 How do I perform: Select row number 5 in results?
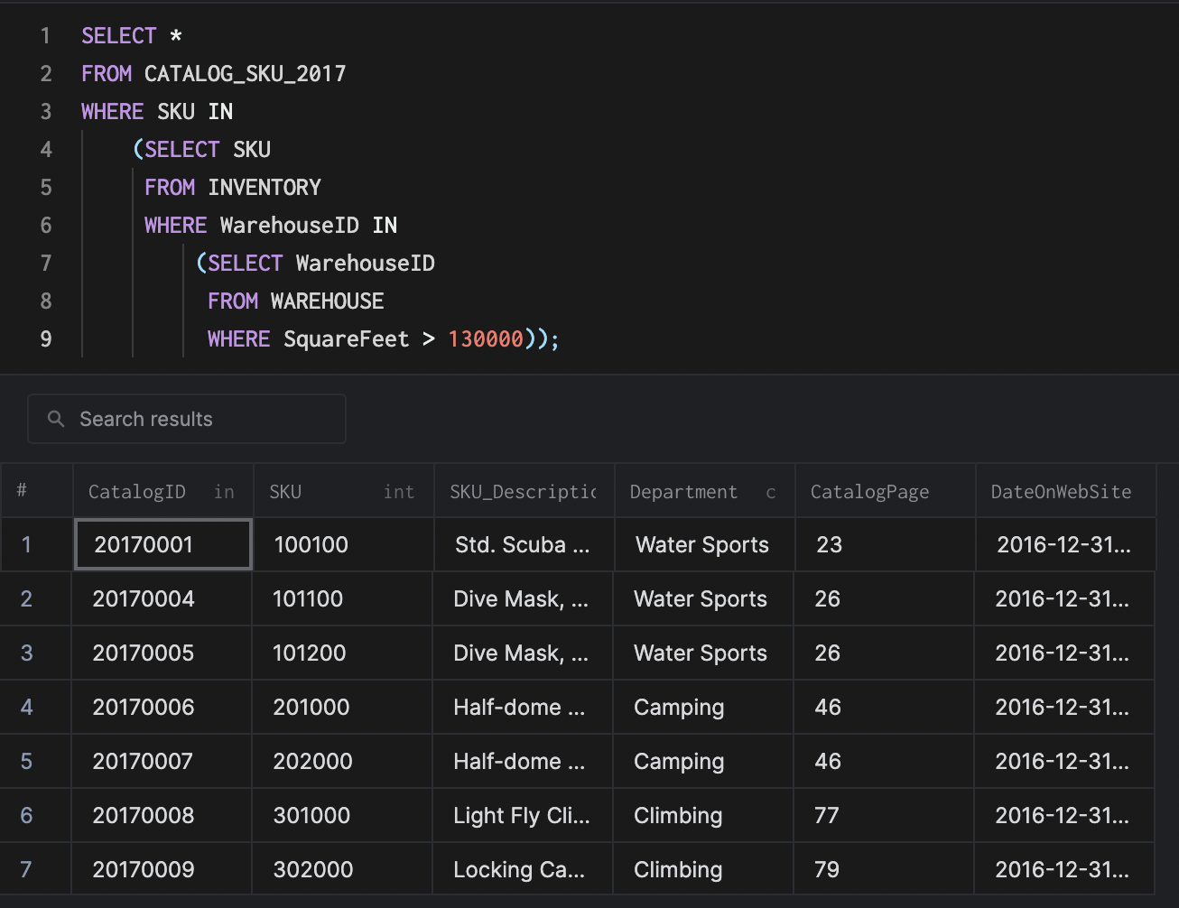point(26,762)
